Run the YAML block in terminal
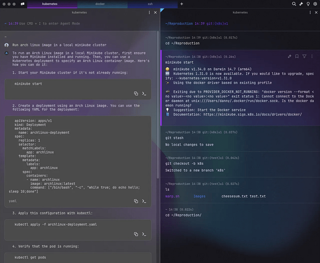The image size is (320, 263). (144, 201)
